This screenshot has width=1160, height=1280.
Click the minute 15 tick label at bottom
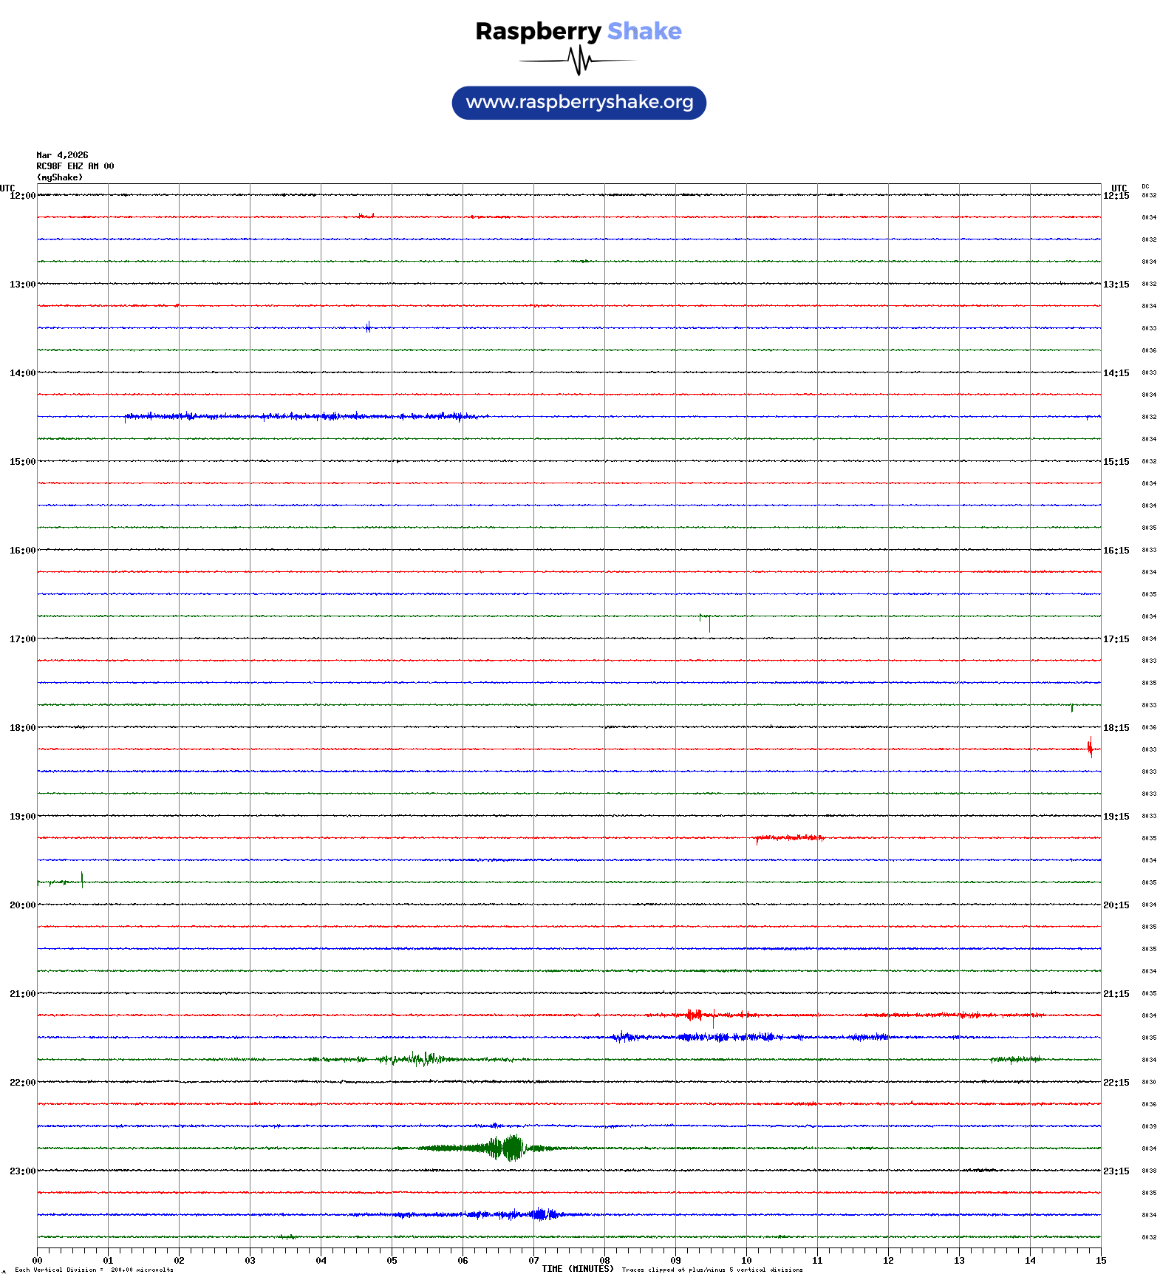click(1100, 1261)
